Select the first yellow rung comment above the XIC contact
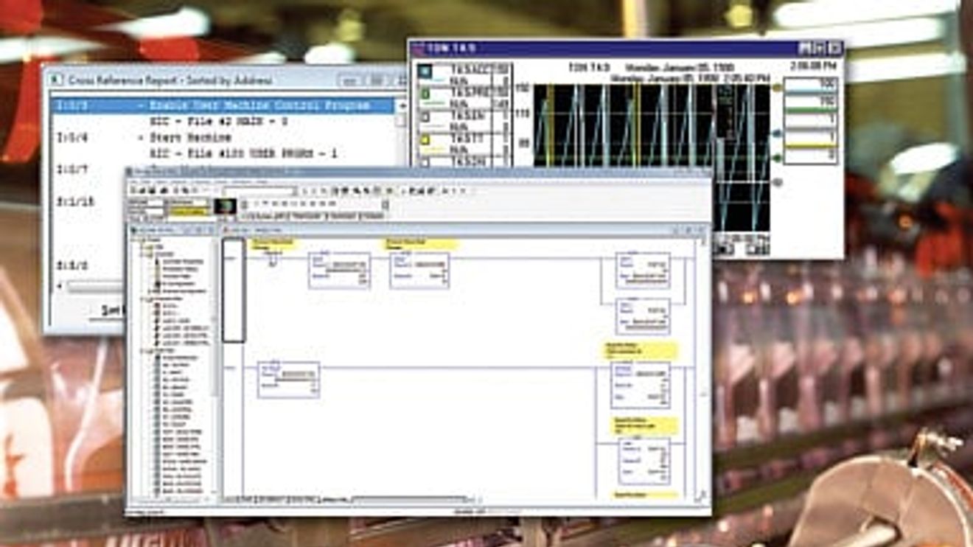Screen dimensions: 973x547 point(274,245)
